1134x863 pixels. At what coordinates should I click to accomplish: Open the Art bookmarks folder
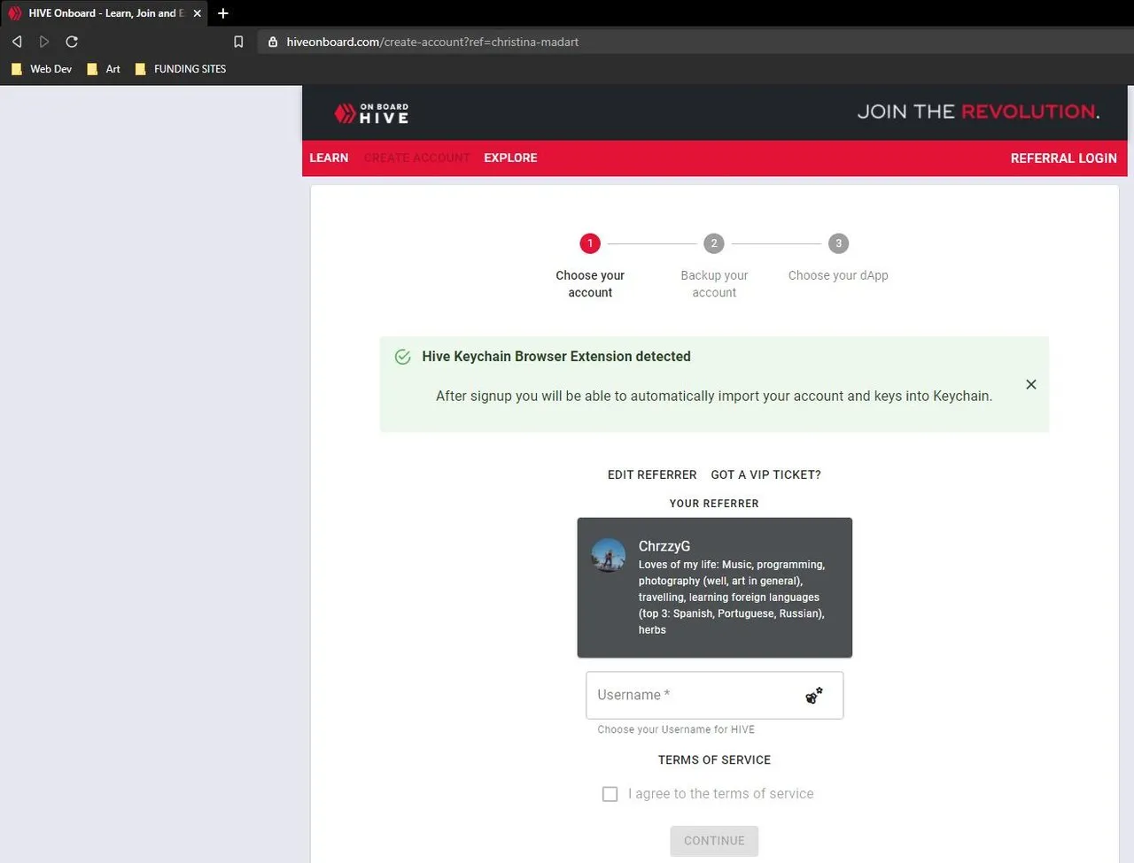click(104, 69)
